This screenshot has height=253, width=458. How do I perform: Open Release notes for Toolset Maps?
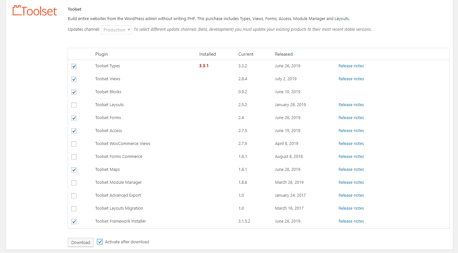click(x=351, y=170)
